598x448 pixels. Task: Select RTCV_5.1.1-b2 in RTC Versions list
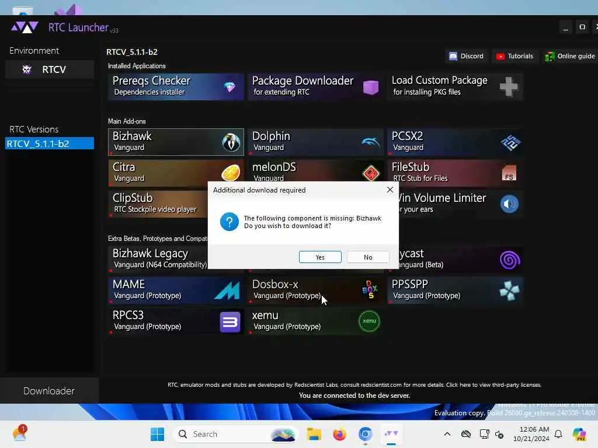[50, 143]
